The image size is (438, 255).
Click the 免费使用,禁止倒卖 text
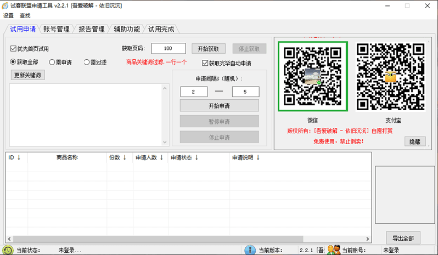point(338,141)
